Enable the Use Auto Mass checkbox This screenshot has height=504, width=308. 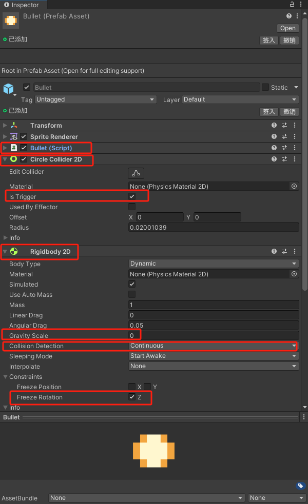click(x=132, y=294)
